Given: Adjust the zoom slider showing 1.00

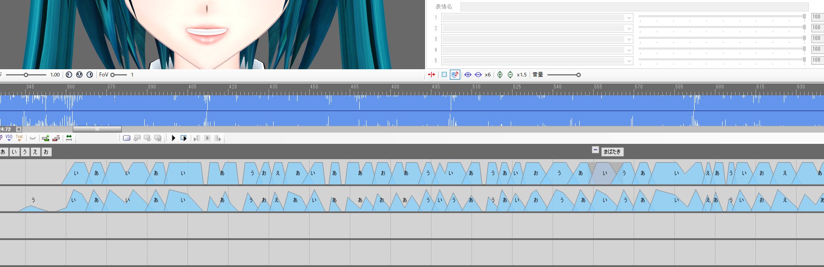Looking at the screenshot, I should tap(26, 75).
